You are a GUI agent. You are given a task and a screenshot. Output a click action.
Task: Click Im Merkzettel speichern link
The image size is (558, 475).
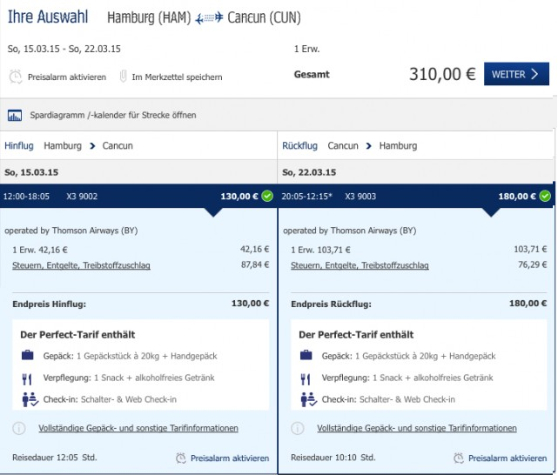pos(177,77)
